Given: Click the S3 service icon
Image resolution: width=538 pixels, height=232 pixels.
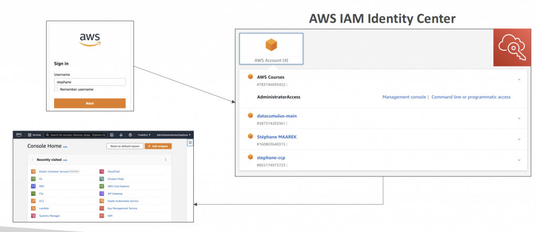Looking at the screenshot, I should pyautogui.click(x=33, y=179).
